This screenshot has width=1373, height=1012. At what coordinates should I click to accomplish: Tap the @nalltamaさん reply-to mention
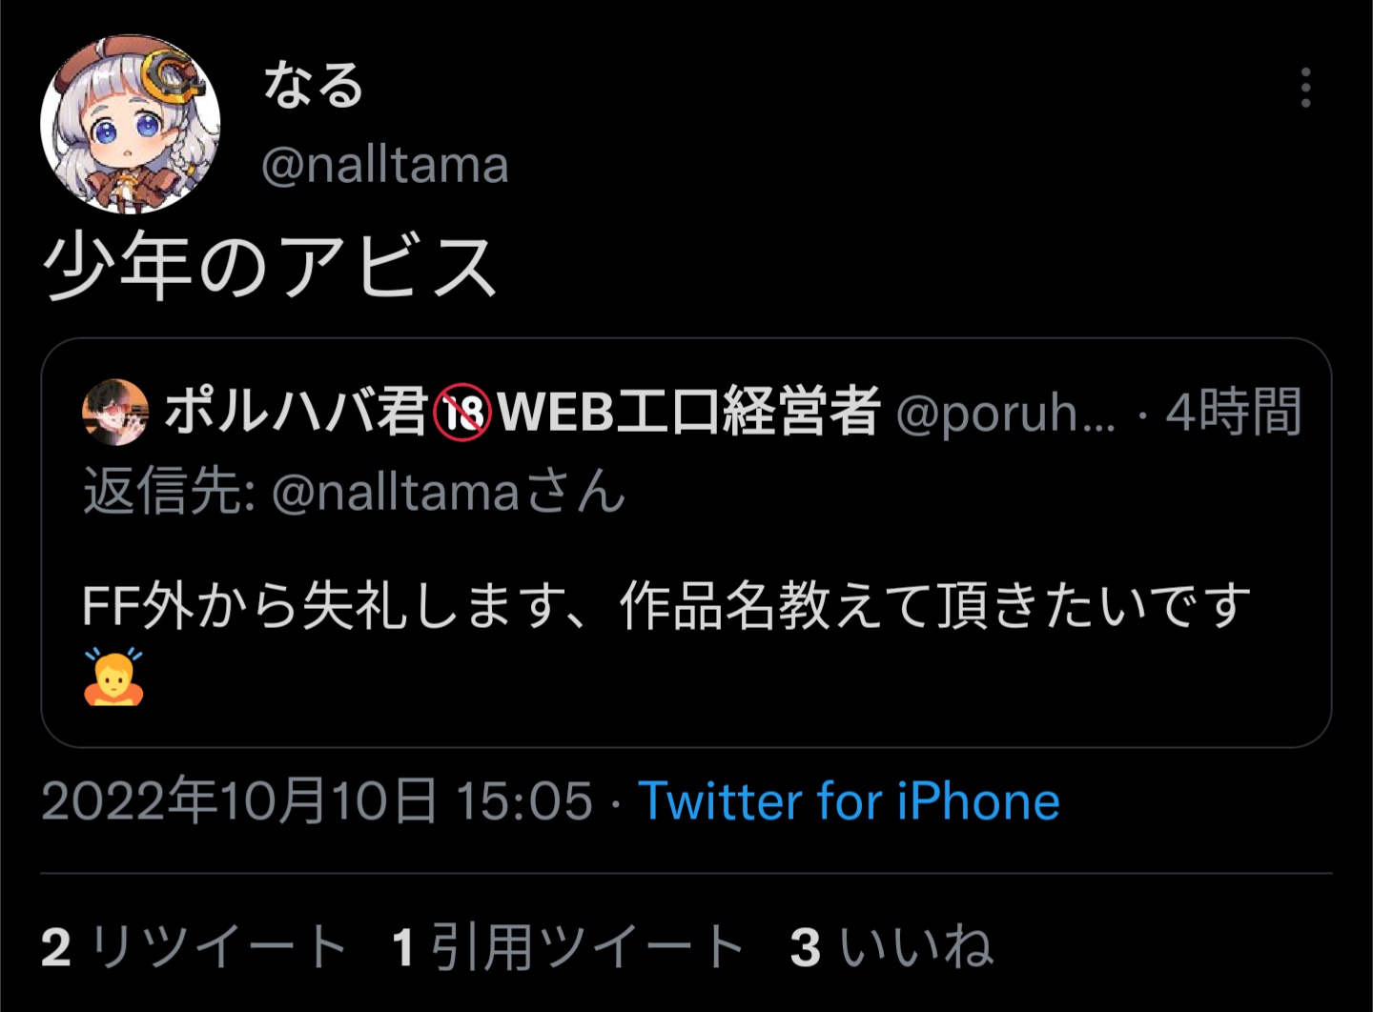tap(448, 493)
